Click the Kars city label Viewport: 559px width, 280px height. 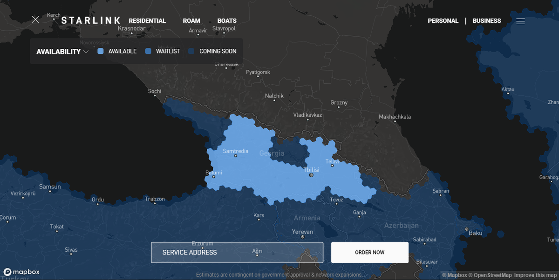(259, 215)
